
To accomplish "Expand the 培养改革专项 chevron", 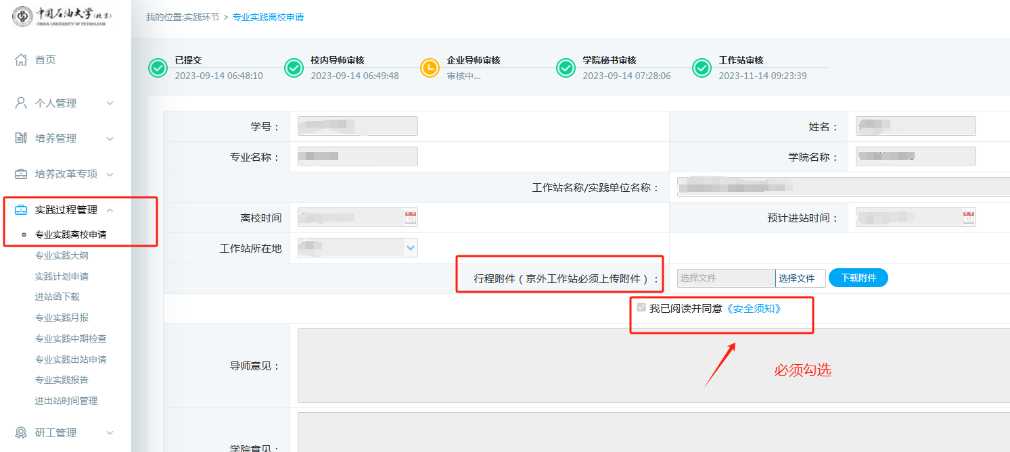I will tap(110, 174).
